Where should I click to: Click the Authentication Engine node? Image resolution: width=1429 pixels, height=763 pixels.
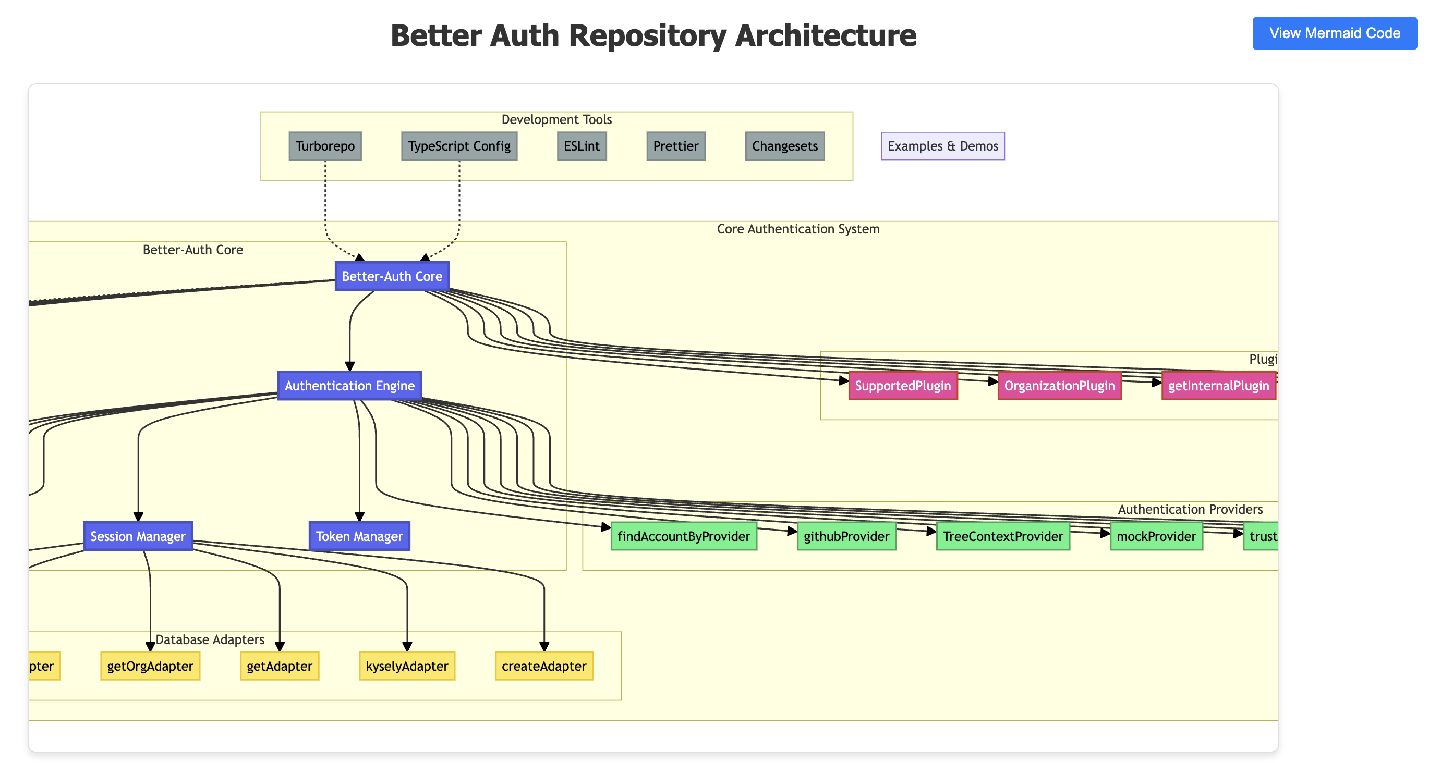click(349, 385)
